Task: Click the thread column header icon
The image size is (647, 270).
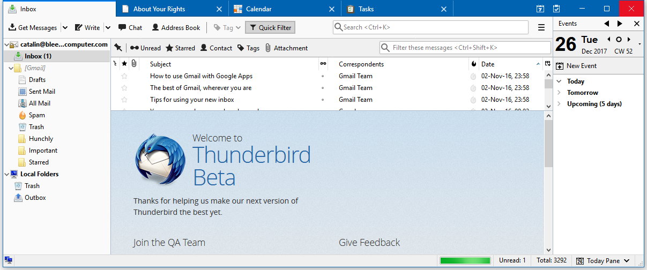Action: point(115,64)
